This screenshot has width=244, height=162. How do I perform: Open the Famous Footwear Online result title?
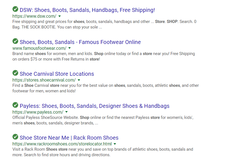pyautogui.click(x=80, y=42)
